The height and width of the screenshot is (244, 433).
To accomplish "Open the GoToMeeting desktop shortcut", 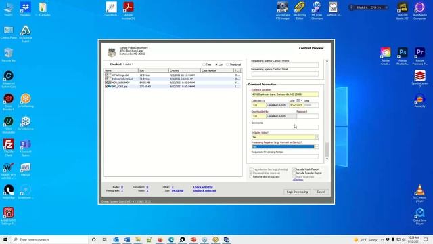I will tap(26, 100).
